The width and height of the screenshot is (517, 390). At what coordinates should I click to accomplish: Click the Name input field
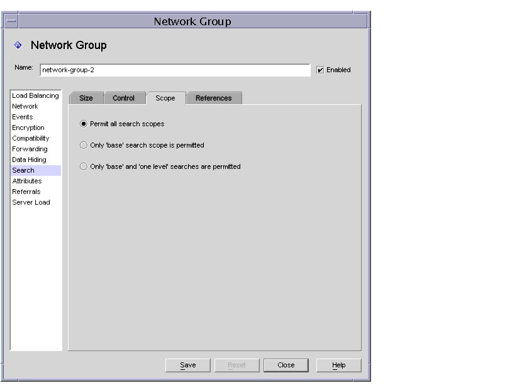[175, 70]
